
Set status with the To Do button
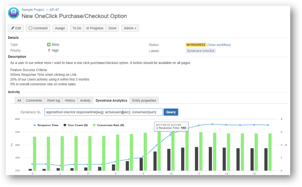pos(77,28)
